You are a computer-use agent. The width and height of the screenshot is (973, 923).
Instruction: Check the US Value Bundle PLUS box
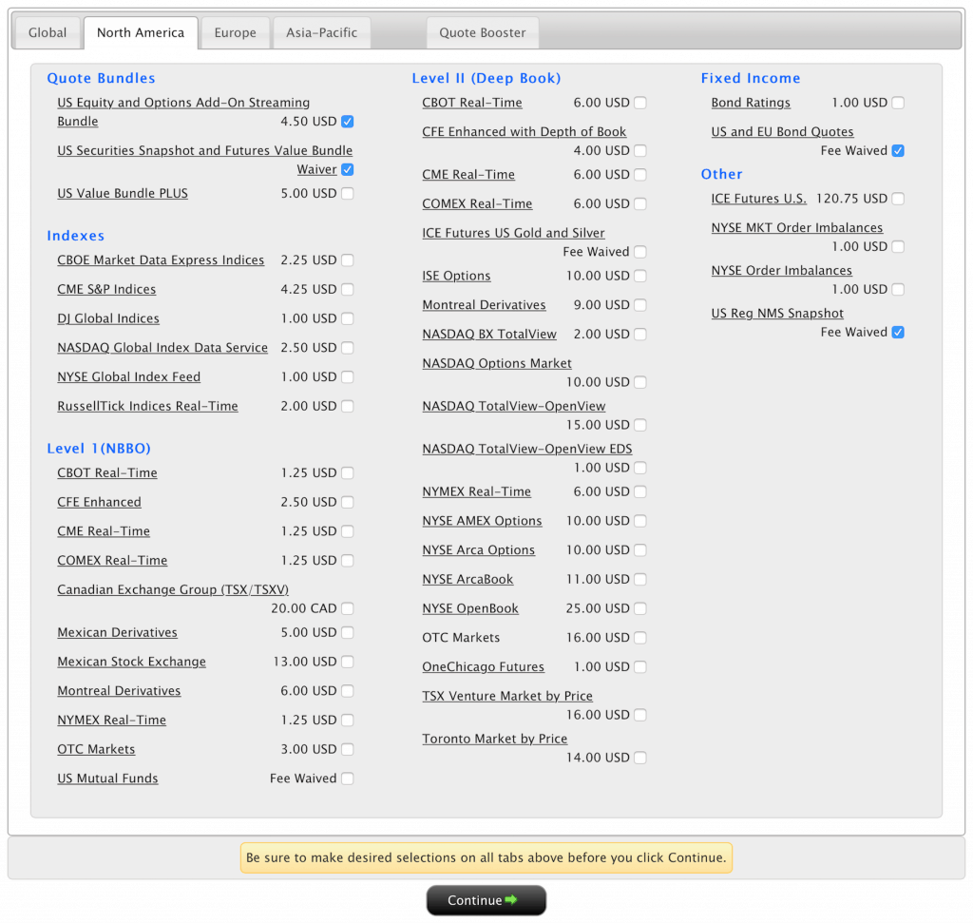click(x=348, y=194)
